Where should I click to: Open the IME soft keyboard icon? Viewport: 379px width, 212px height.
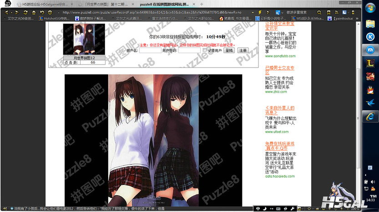[x=278, y=209]
